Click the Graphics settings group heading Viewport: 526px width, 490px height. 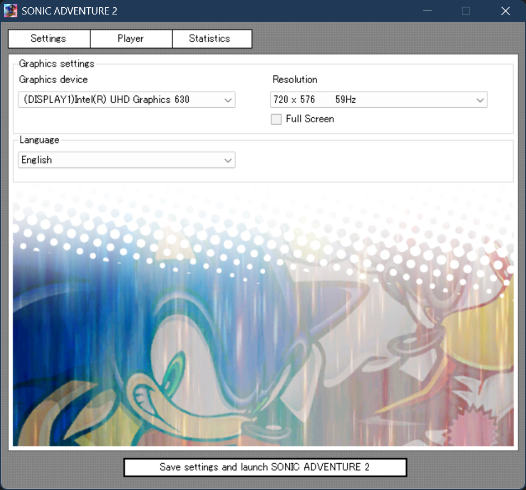56,64
